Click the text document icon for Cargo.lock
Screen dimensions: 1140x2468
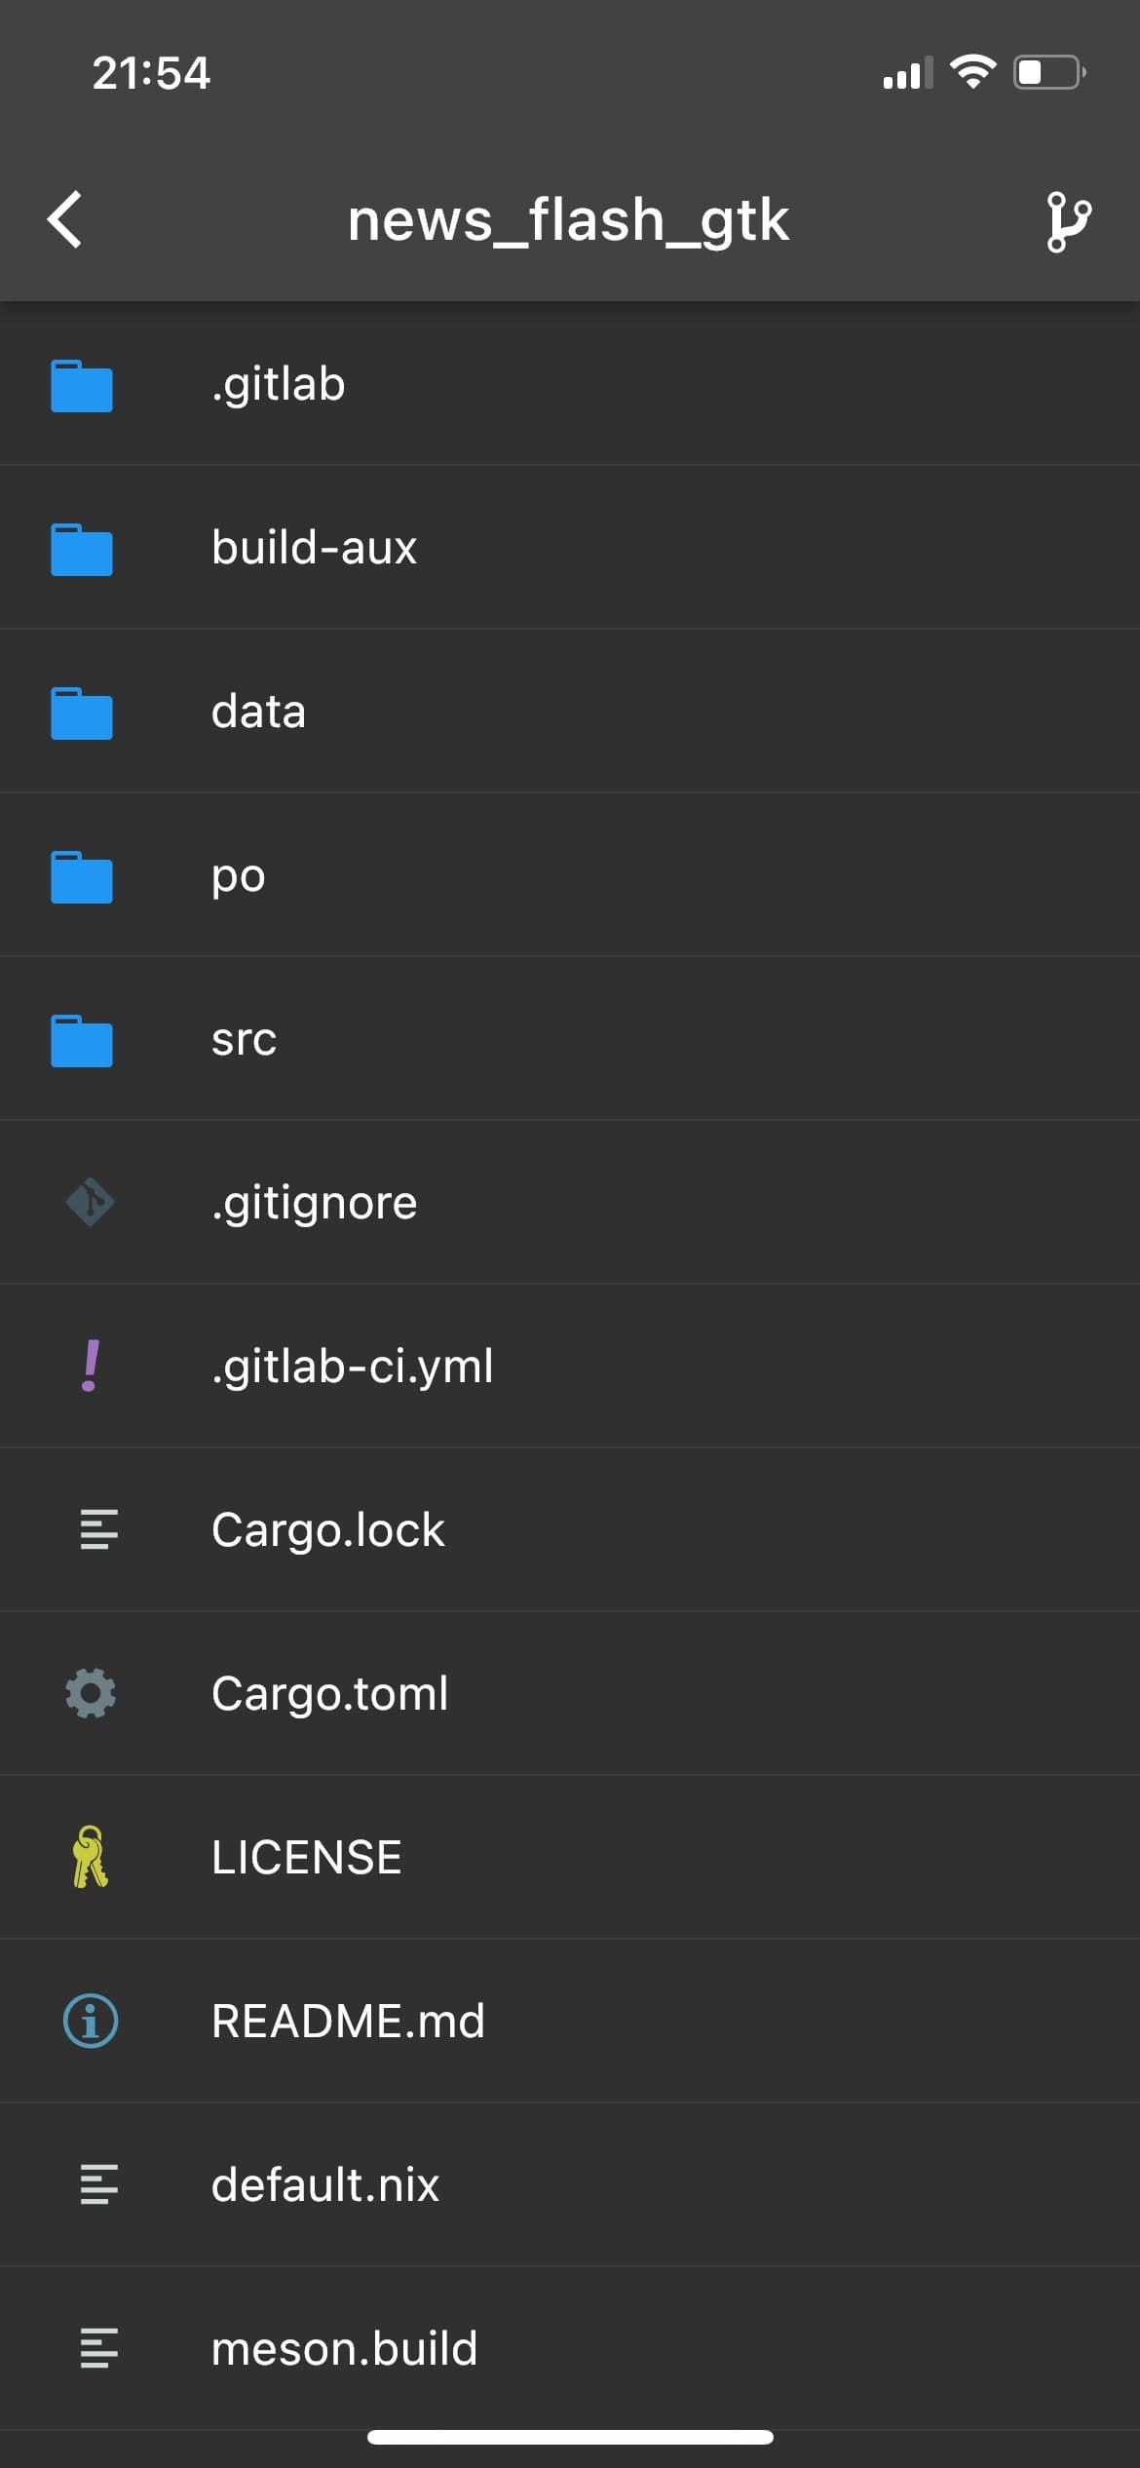96,1531
